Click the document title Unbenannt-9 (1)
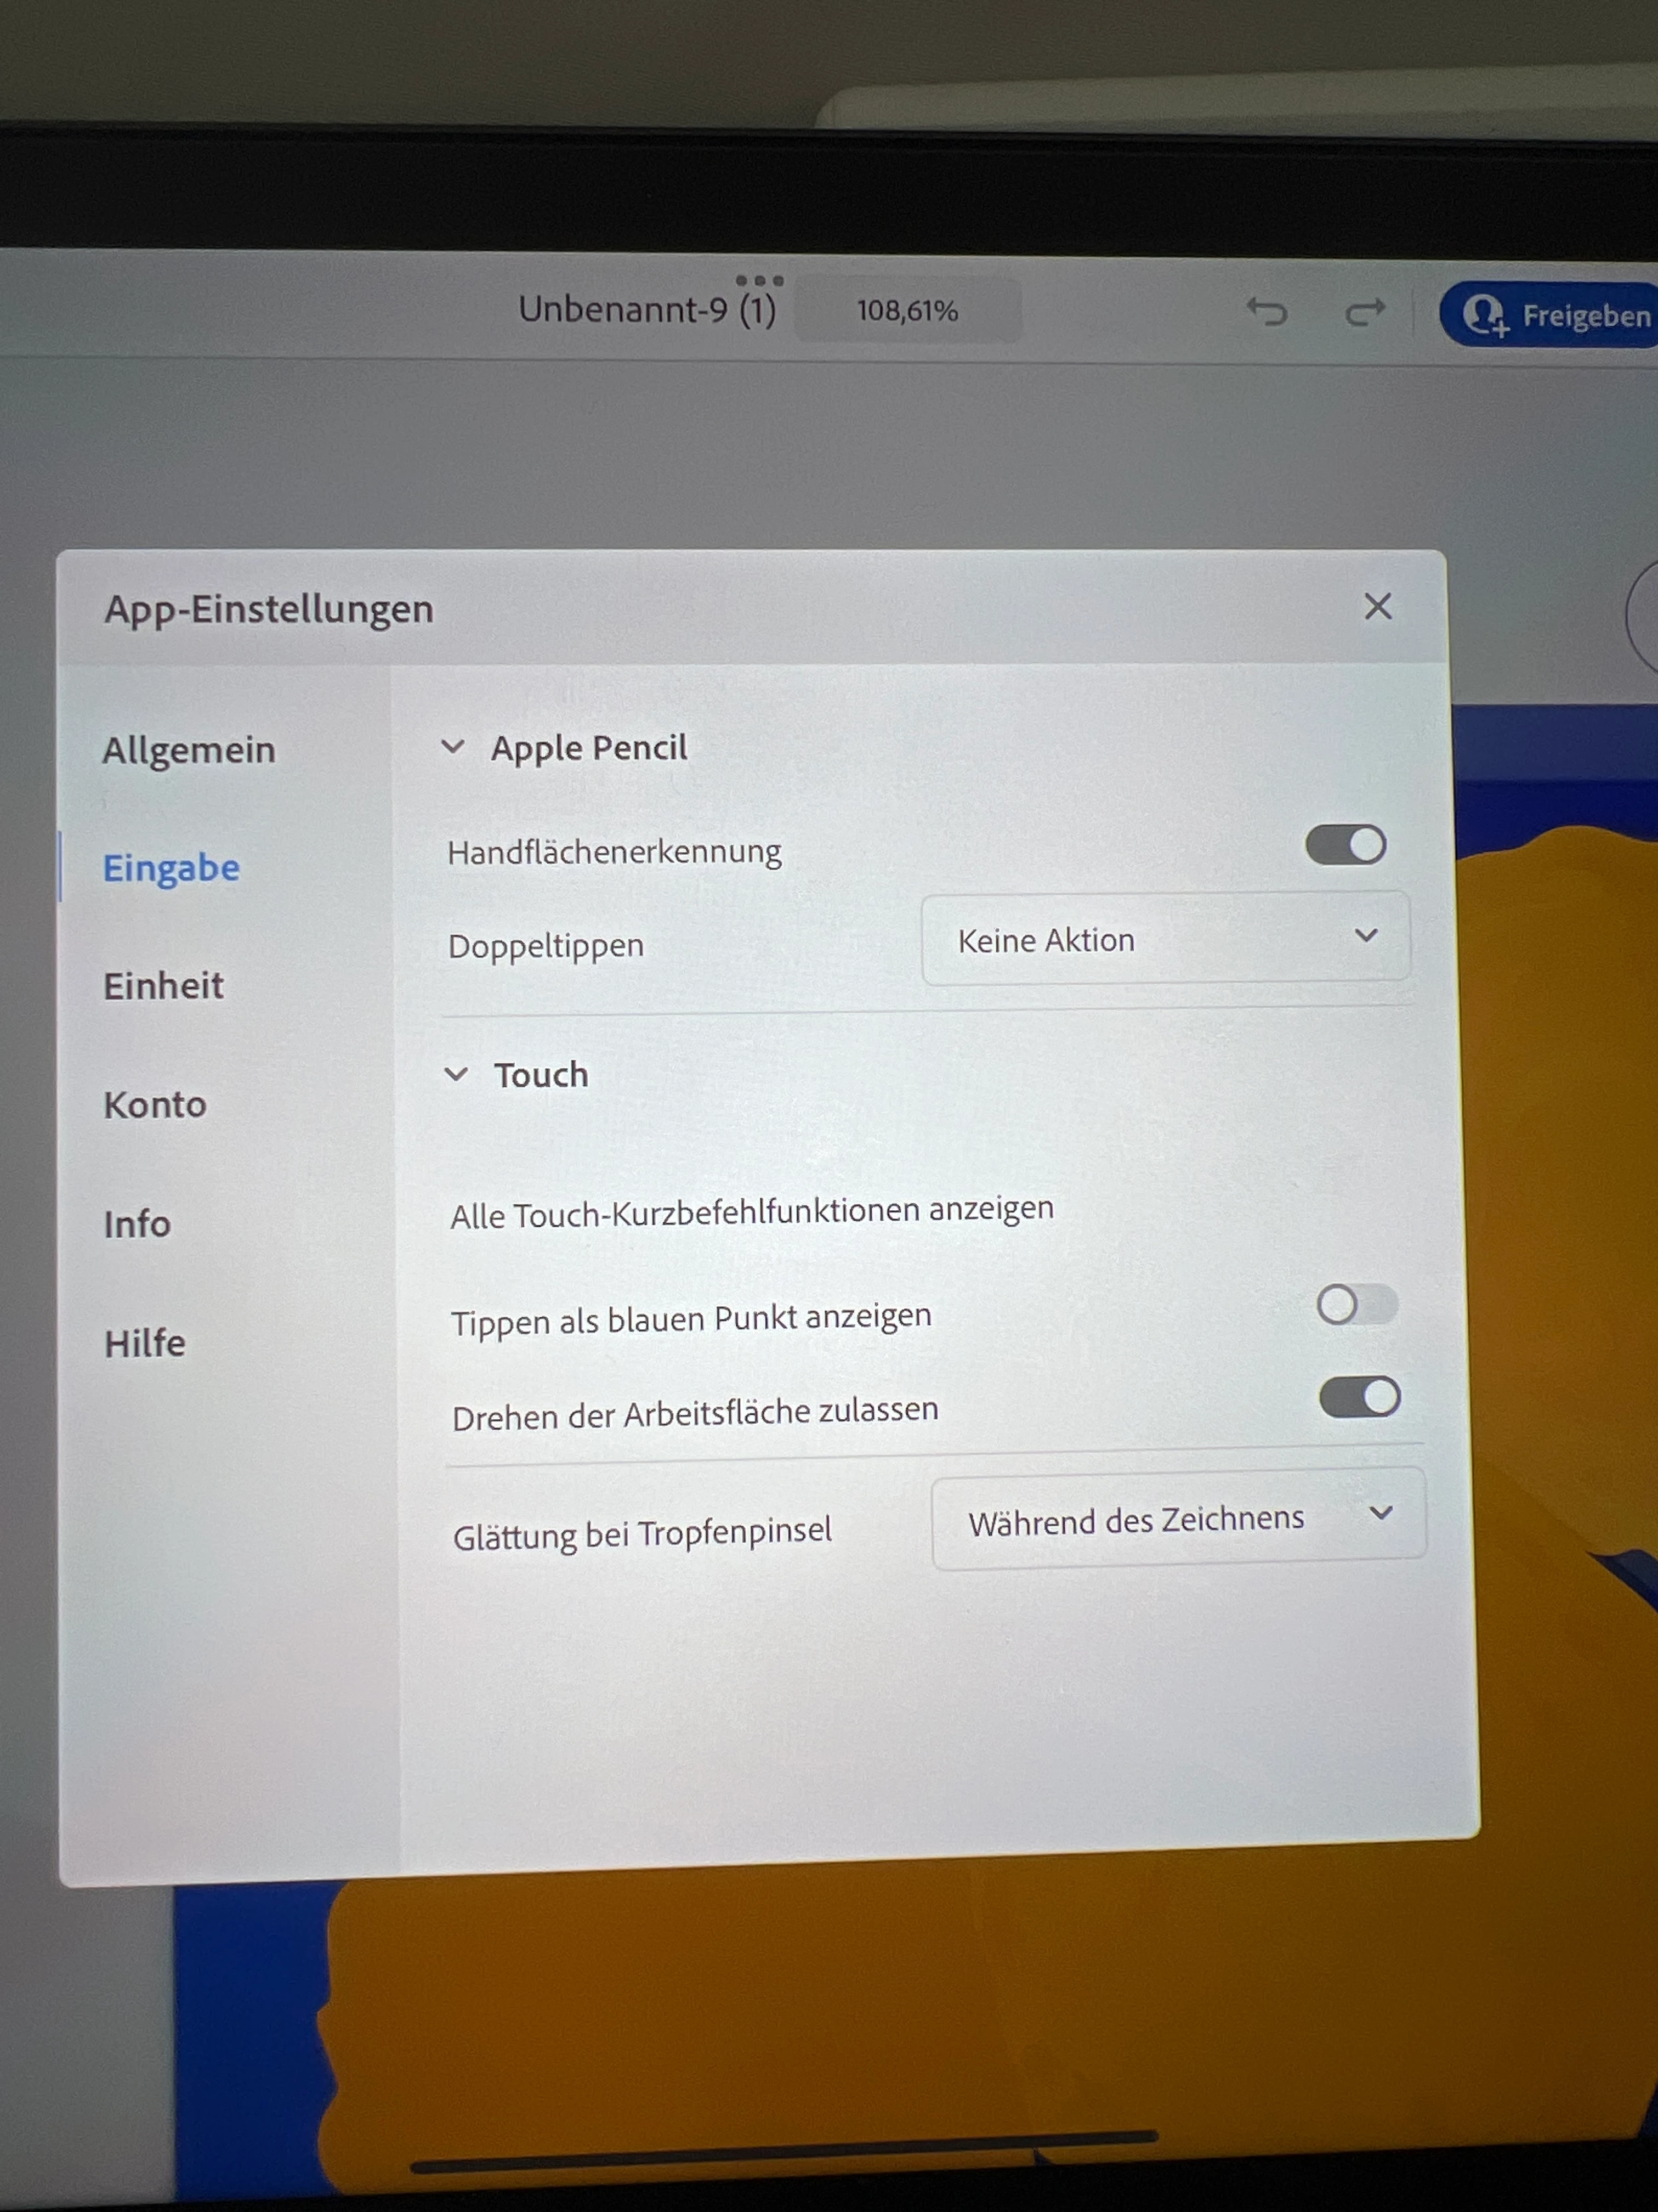The height and width of the screenshot is (2212, 1658). pos(646,310)
